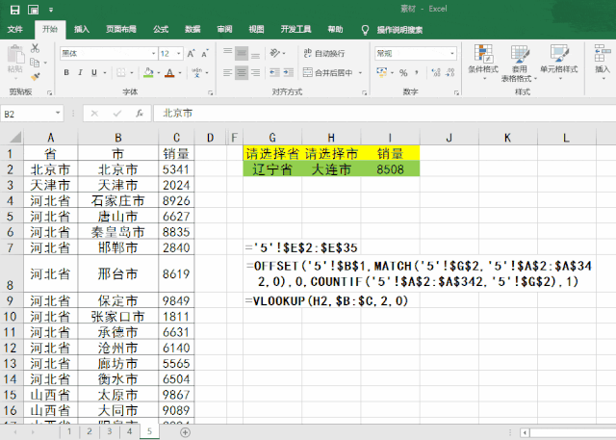
Task: Open the 文件 file menu
Action: tap(15, 30)
